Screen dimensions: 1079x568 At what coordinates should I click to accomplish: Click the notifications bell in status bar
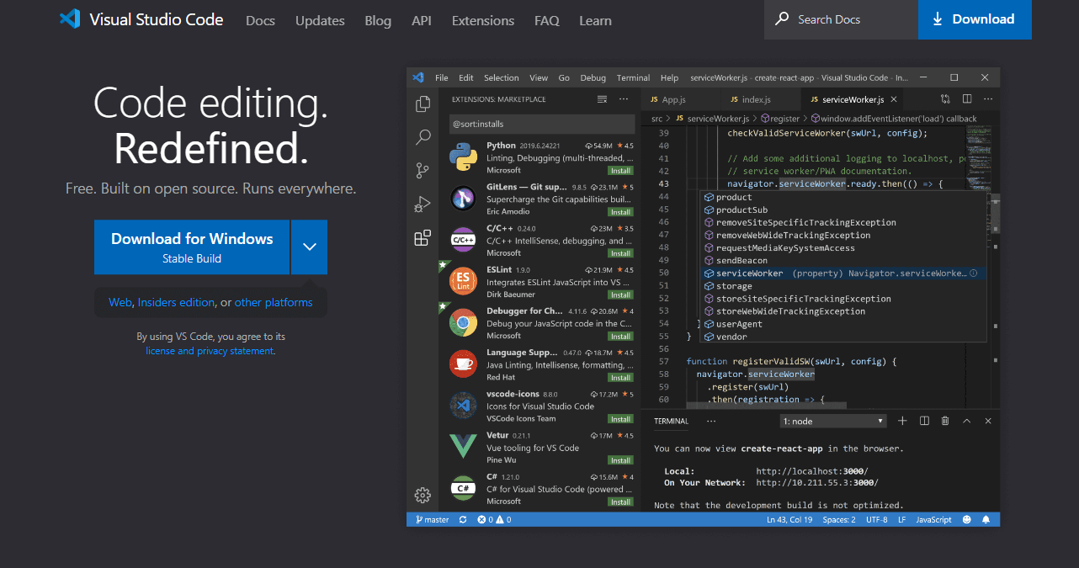pyautogui.click(x=986, y=519)
